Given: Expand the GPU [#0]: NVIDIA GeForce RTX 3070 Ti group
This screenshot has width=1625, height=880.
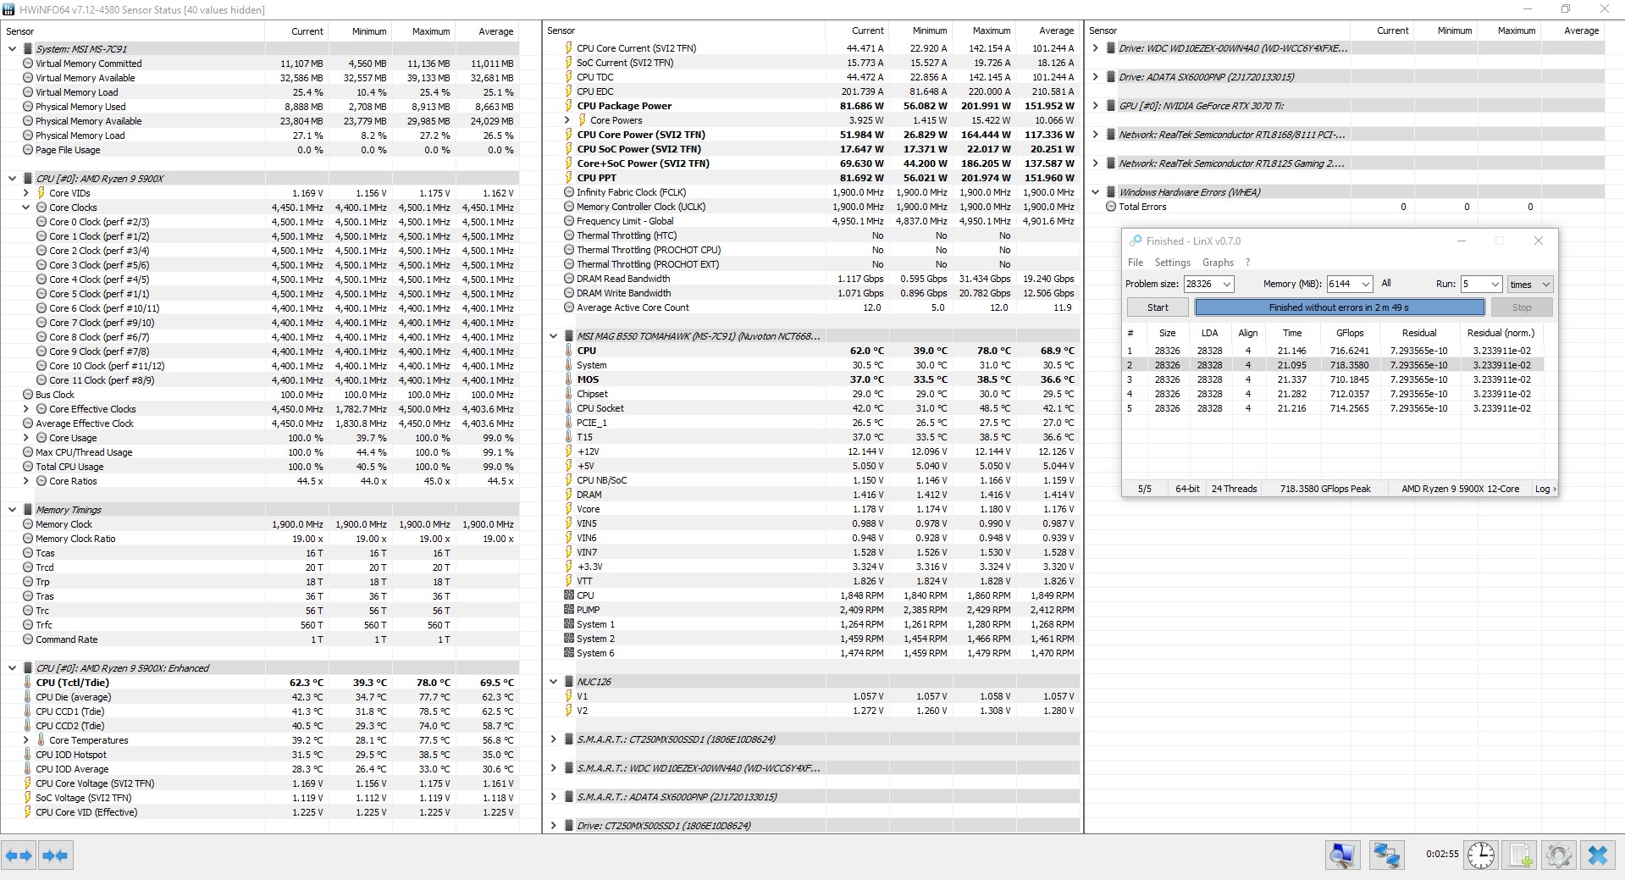Looking at the screenshot, I should 1095,106.
